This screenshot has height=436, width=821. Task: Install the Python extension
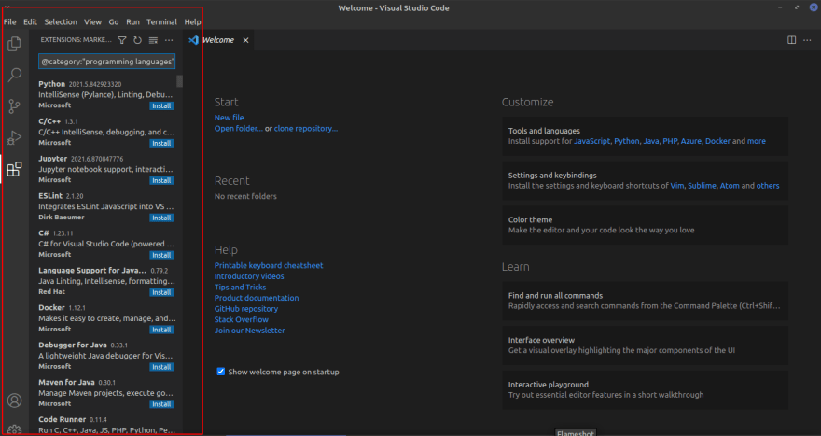(x=161, y=105)
